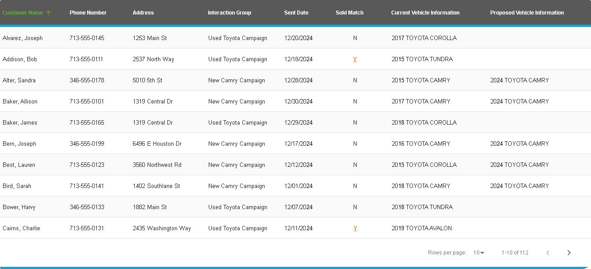This screenshot has height=269, width=591.
Task: Sort by Proposed Vehicle Information header
Action: tap(527, 13)
